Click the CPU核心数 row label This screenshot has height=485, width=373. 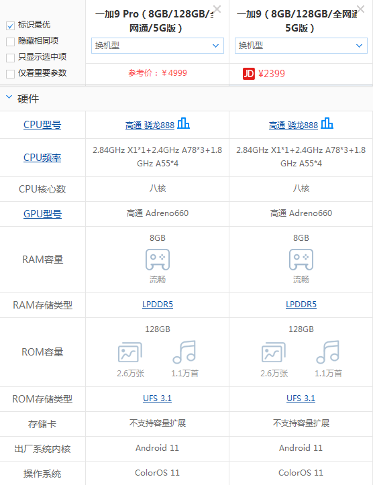42,189
